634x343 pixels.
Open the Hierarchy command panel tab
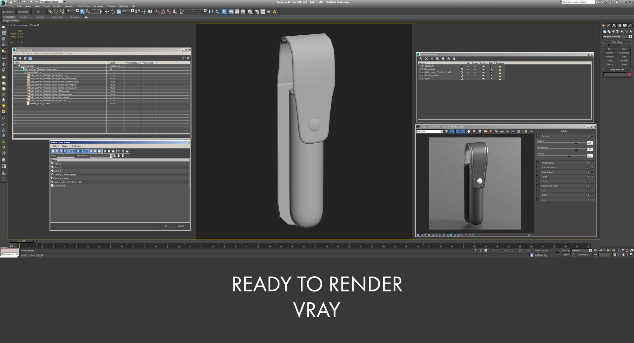pyautogui.click(x=614, y=25)
